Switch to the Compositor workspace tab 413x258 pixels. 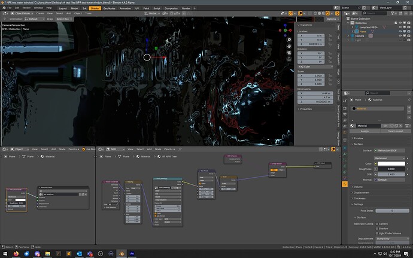click(x=171, y=8)
